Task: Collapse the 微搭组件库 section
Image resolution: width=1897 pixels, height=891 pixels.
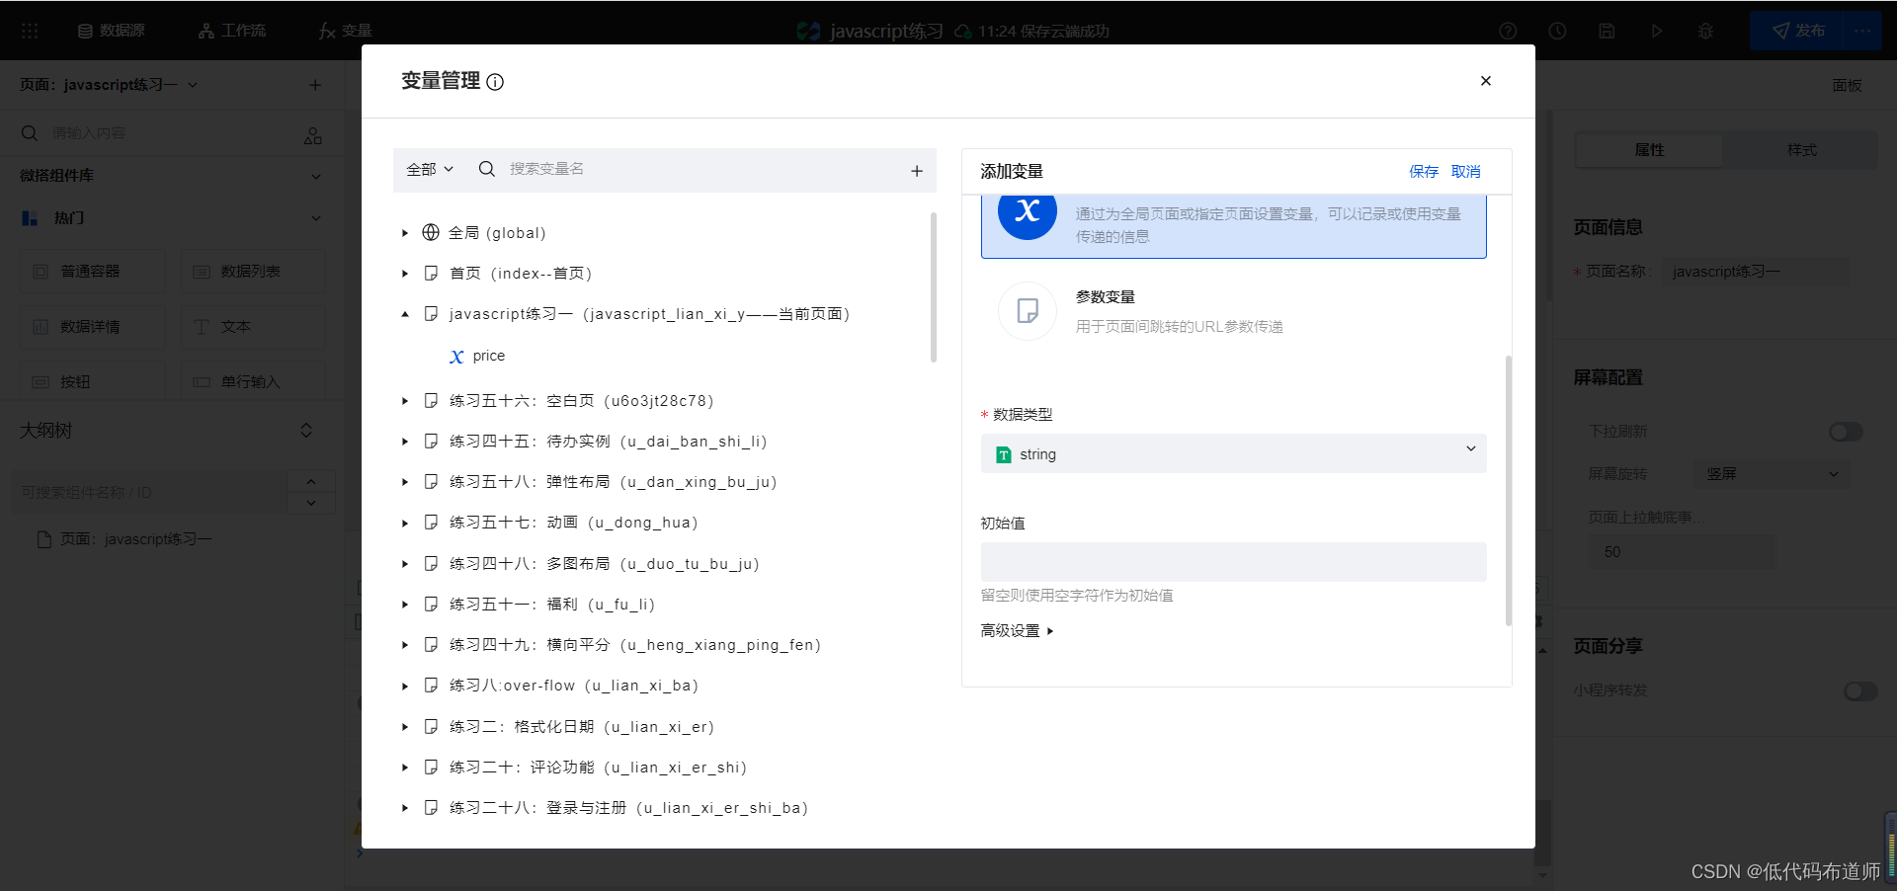Action: coord(316,176)
